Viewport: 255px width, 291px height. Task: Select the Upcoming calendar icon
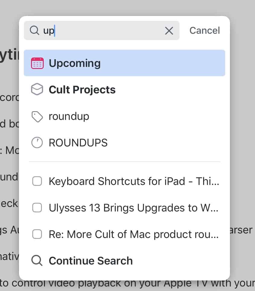(37, 63)
